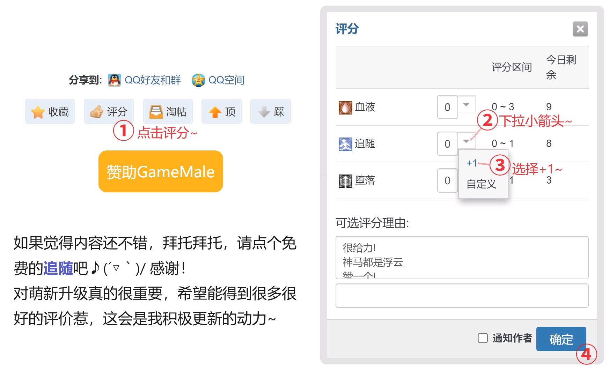Open the 评分 thumbs-up button
Screen dimensions: 609x370
click(x=109, y=111)
